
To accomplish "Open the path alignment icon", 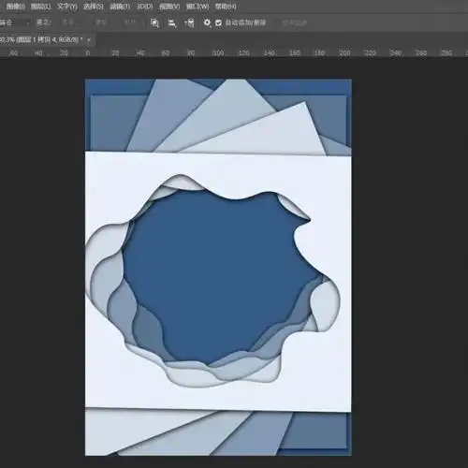I will (172, 22).
